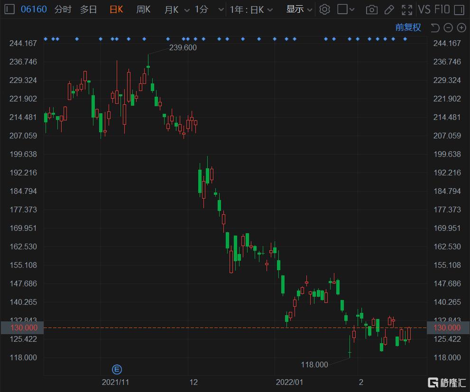Toggle the left sidebar panel icon
470x392 pixels.
click(9, 9)
